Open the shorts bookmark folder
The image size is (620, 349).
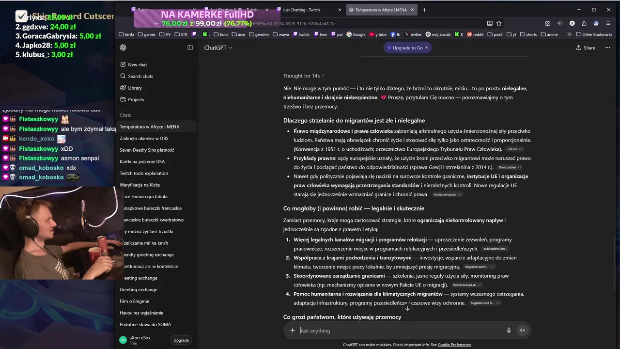527,34
